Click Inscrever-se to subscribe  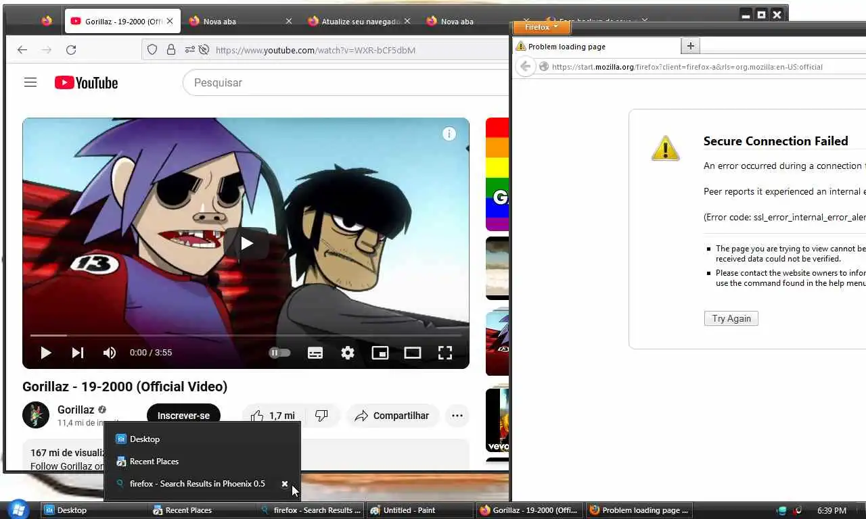click(183, 416)
